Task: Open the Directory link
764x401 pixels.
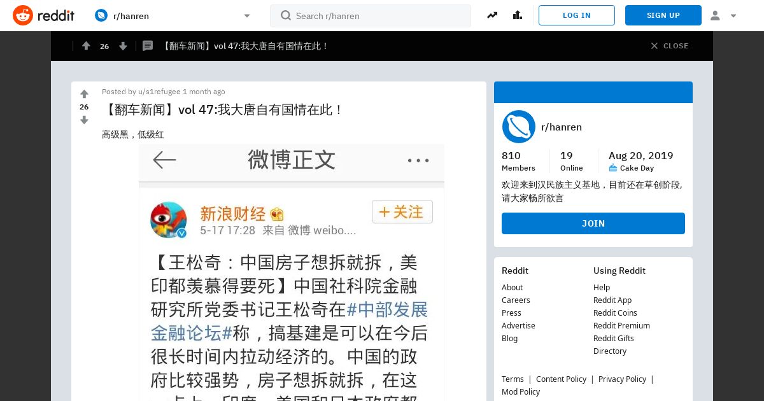Action: pos(610,351)
